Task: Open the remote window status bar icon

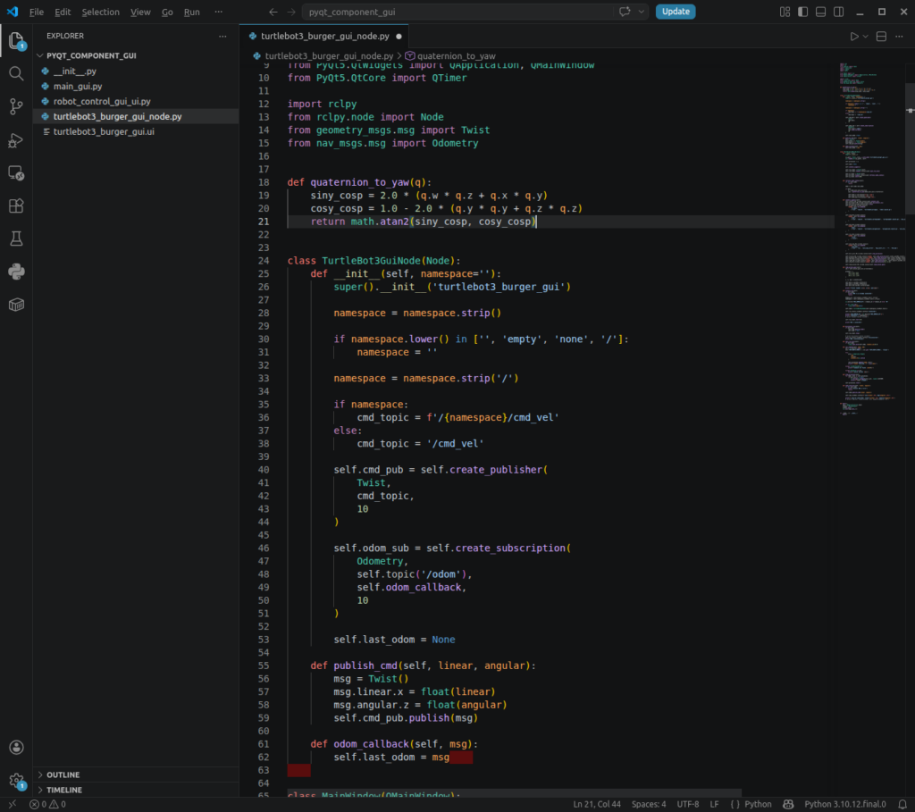Action: coord(12,805)
